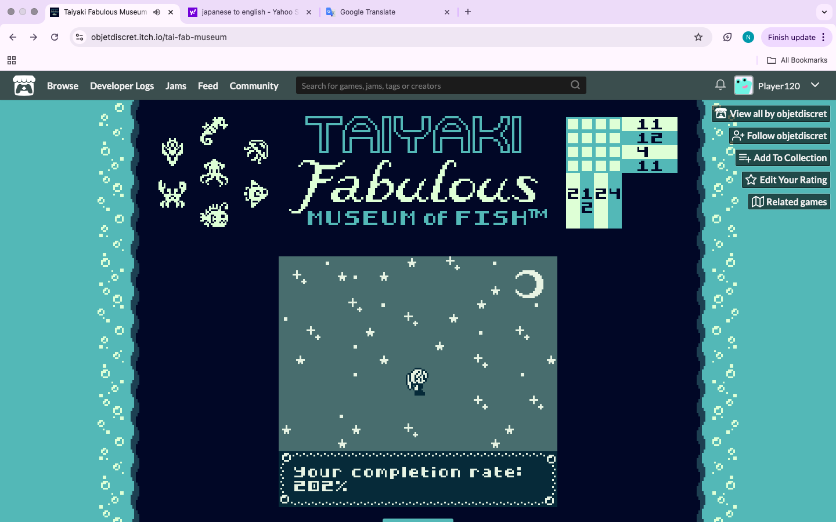Open the notifications bell

pos(720,85)
